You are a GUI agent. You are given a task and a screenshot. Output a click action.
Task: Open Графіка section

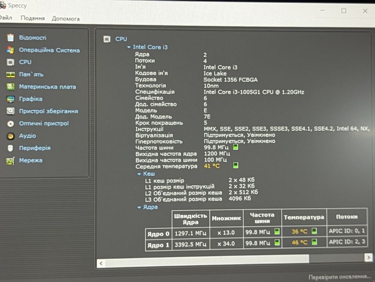pyautogui.click(x=30, y=99)
